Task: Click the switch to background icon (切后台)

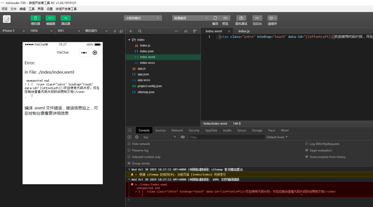Action: coord(257,18)
